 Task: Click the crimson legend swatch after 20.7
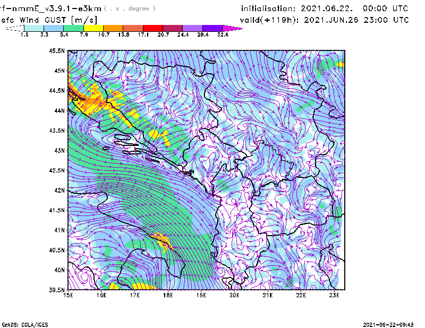(x=173, y=28)
